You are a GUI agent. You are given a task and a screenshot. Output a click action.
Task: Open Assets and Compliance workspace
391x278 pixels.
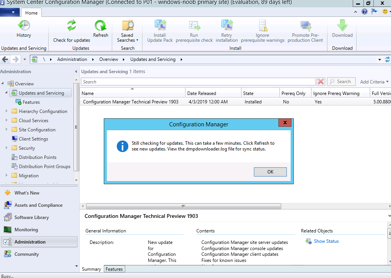pyautogui.click(x=38, y=205)
